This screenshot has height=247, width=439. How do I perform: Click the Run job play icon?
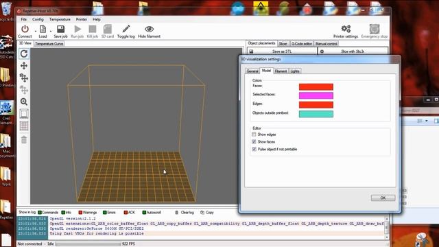(78, 29)
